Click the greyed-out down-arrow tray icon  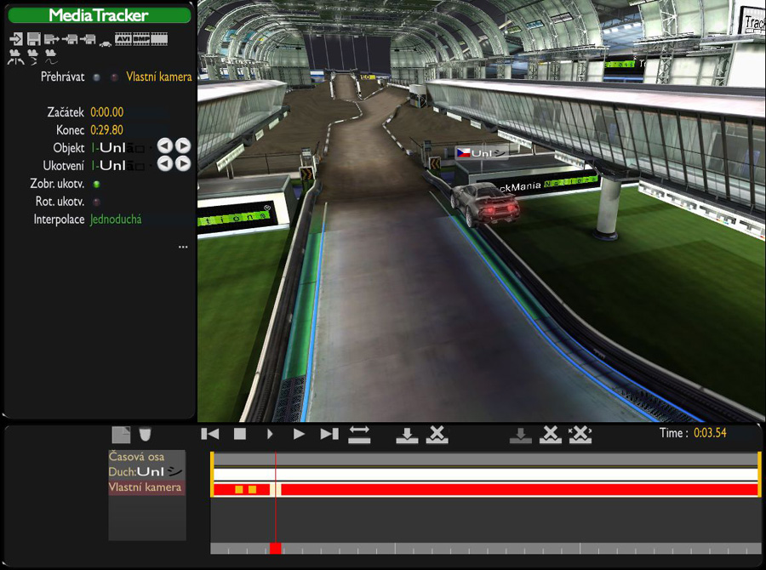point(520,435)
